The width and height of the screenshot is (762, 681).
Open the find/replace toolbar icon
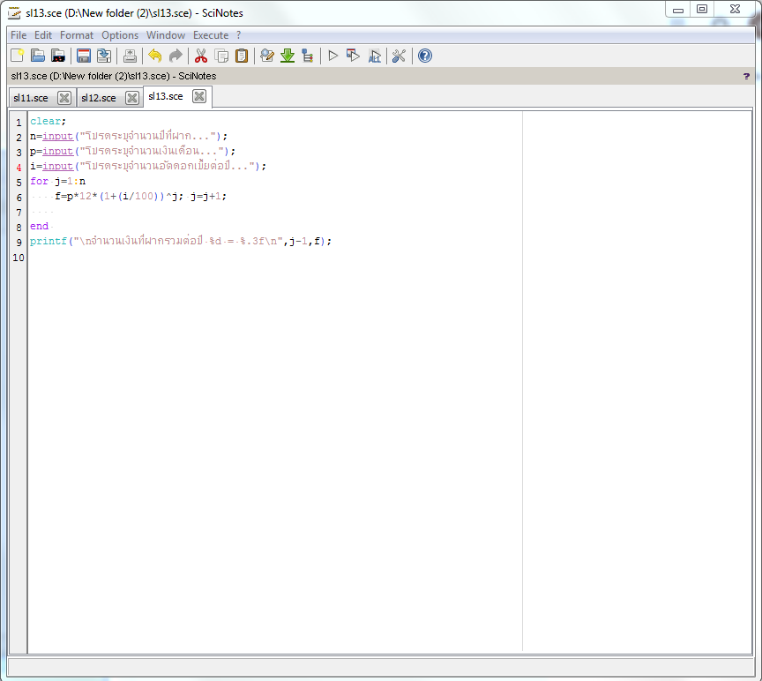click(267, 56)
